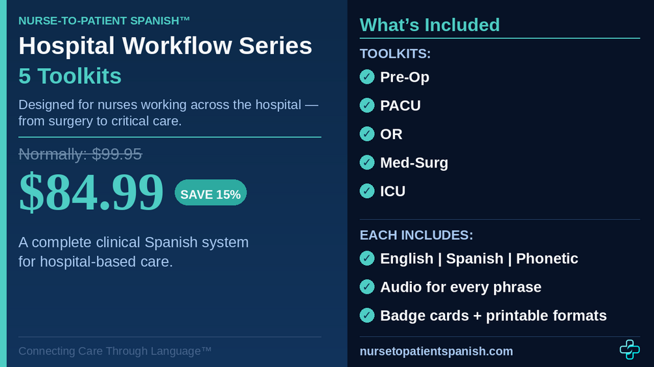Click the strikethrough Normally: $99.95 text
This screenshot has height=367, width=654.
coord(80,154)
